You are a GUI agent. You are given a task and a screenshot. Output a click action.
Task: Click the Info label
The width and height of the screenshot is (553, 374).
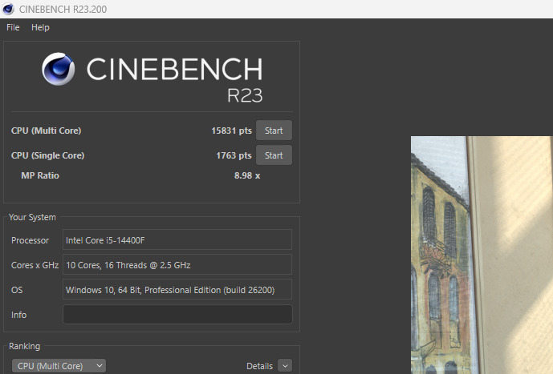18,315
